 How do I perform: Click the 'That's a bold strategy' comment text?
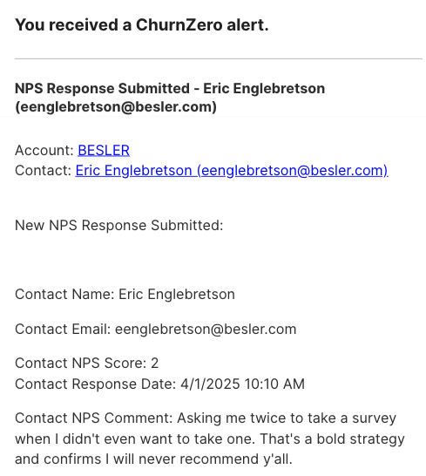click(x=332, y=439)
